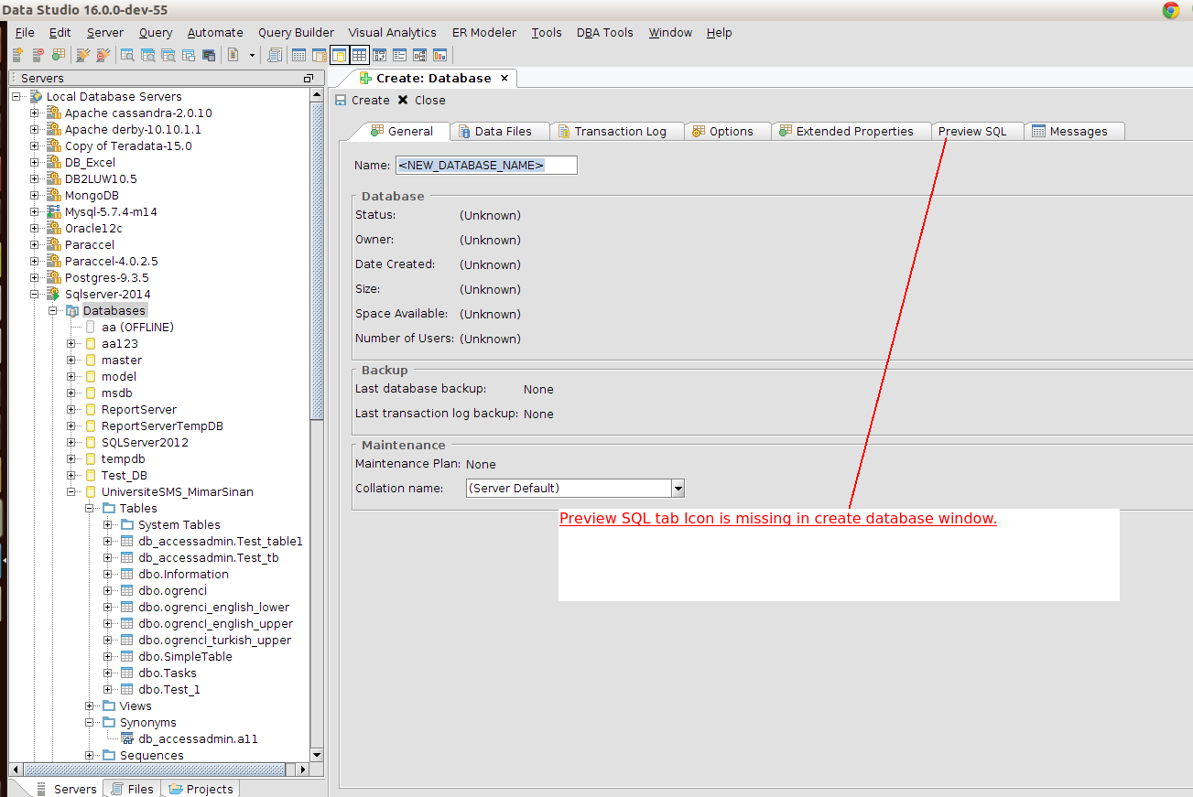Click the table icon beside dbo.Tasks
The width and height of the screenshot is (1193, 797).
click(x=128, y=673)
